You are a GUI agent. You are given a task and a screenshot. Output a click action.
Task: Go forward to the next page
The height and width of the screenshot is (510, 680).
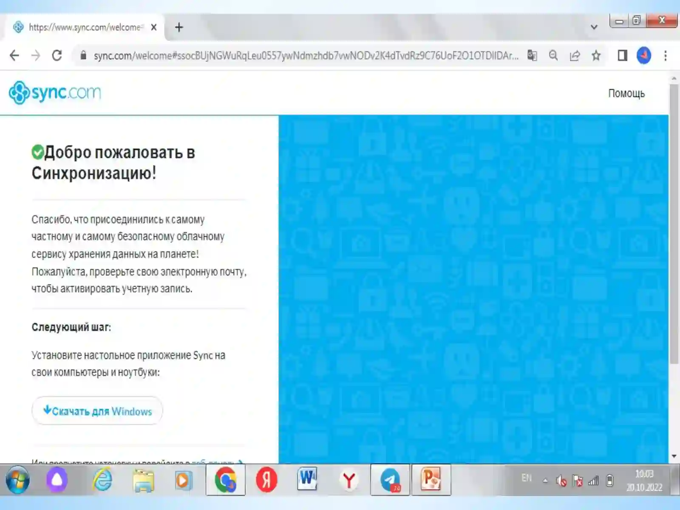(x=36, y=56)
